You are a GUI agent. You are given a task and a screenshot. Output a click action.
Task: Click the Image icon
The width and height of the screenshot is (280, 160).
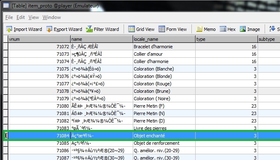click(243, 29)
